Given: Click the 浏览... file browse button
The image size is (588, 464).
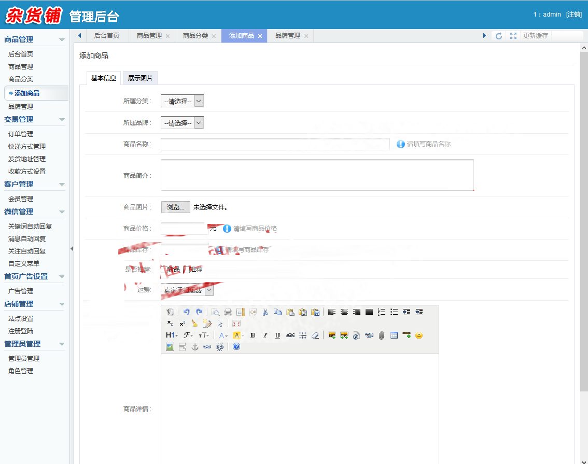Looking at the screenshot, I should pos(176,207).
